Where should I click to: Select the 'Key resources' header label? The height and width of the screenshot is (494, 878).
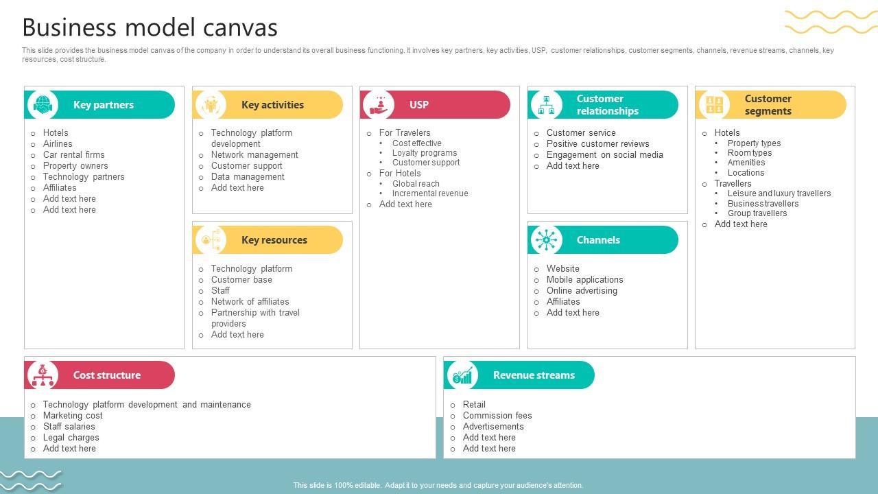pos(274,240)
